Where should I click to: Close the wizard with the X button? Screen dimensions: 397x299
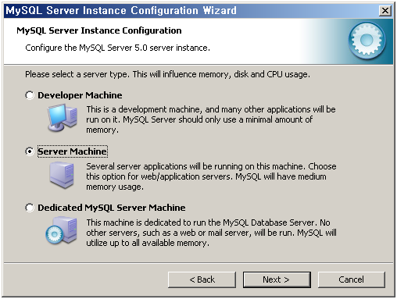point(385,11)
